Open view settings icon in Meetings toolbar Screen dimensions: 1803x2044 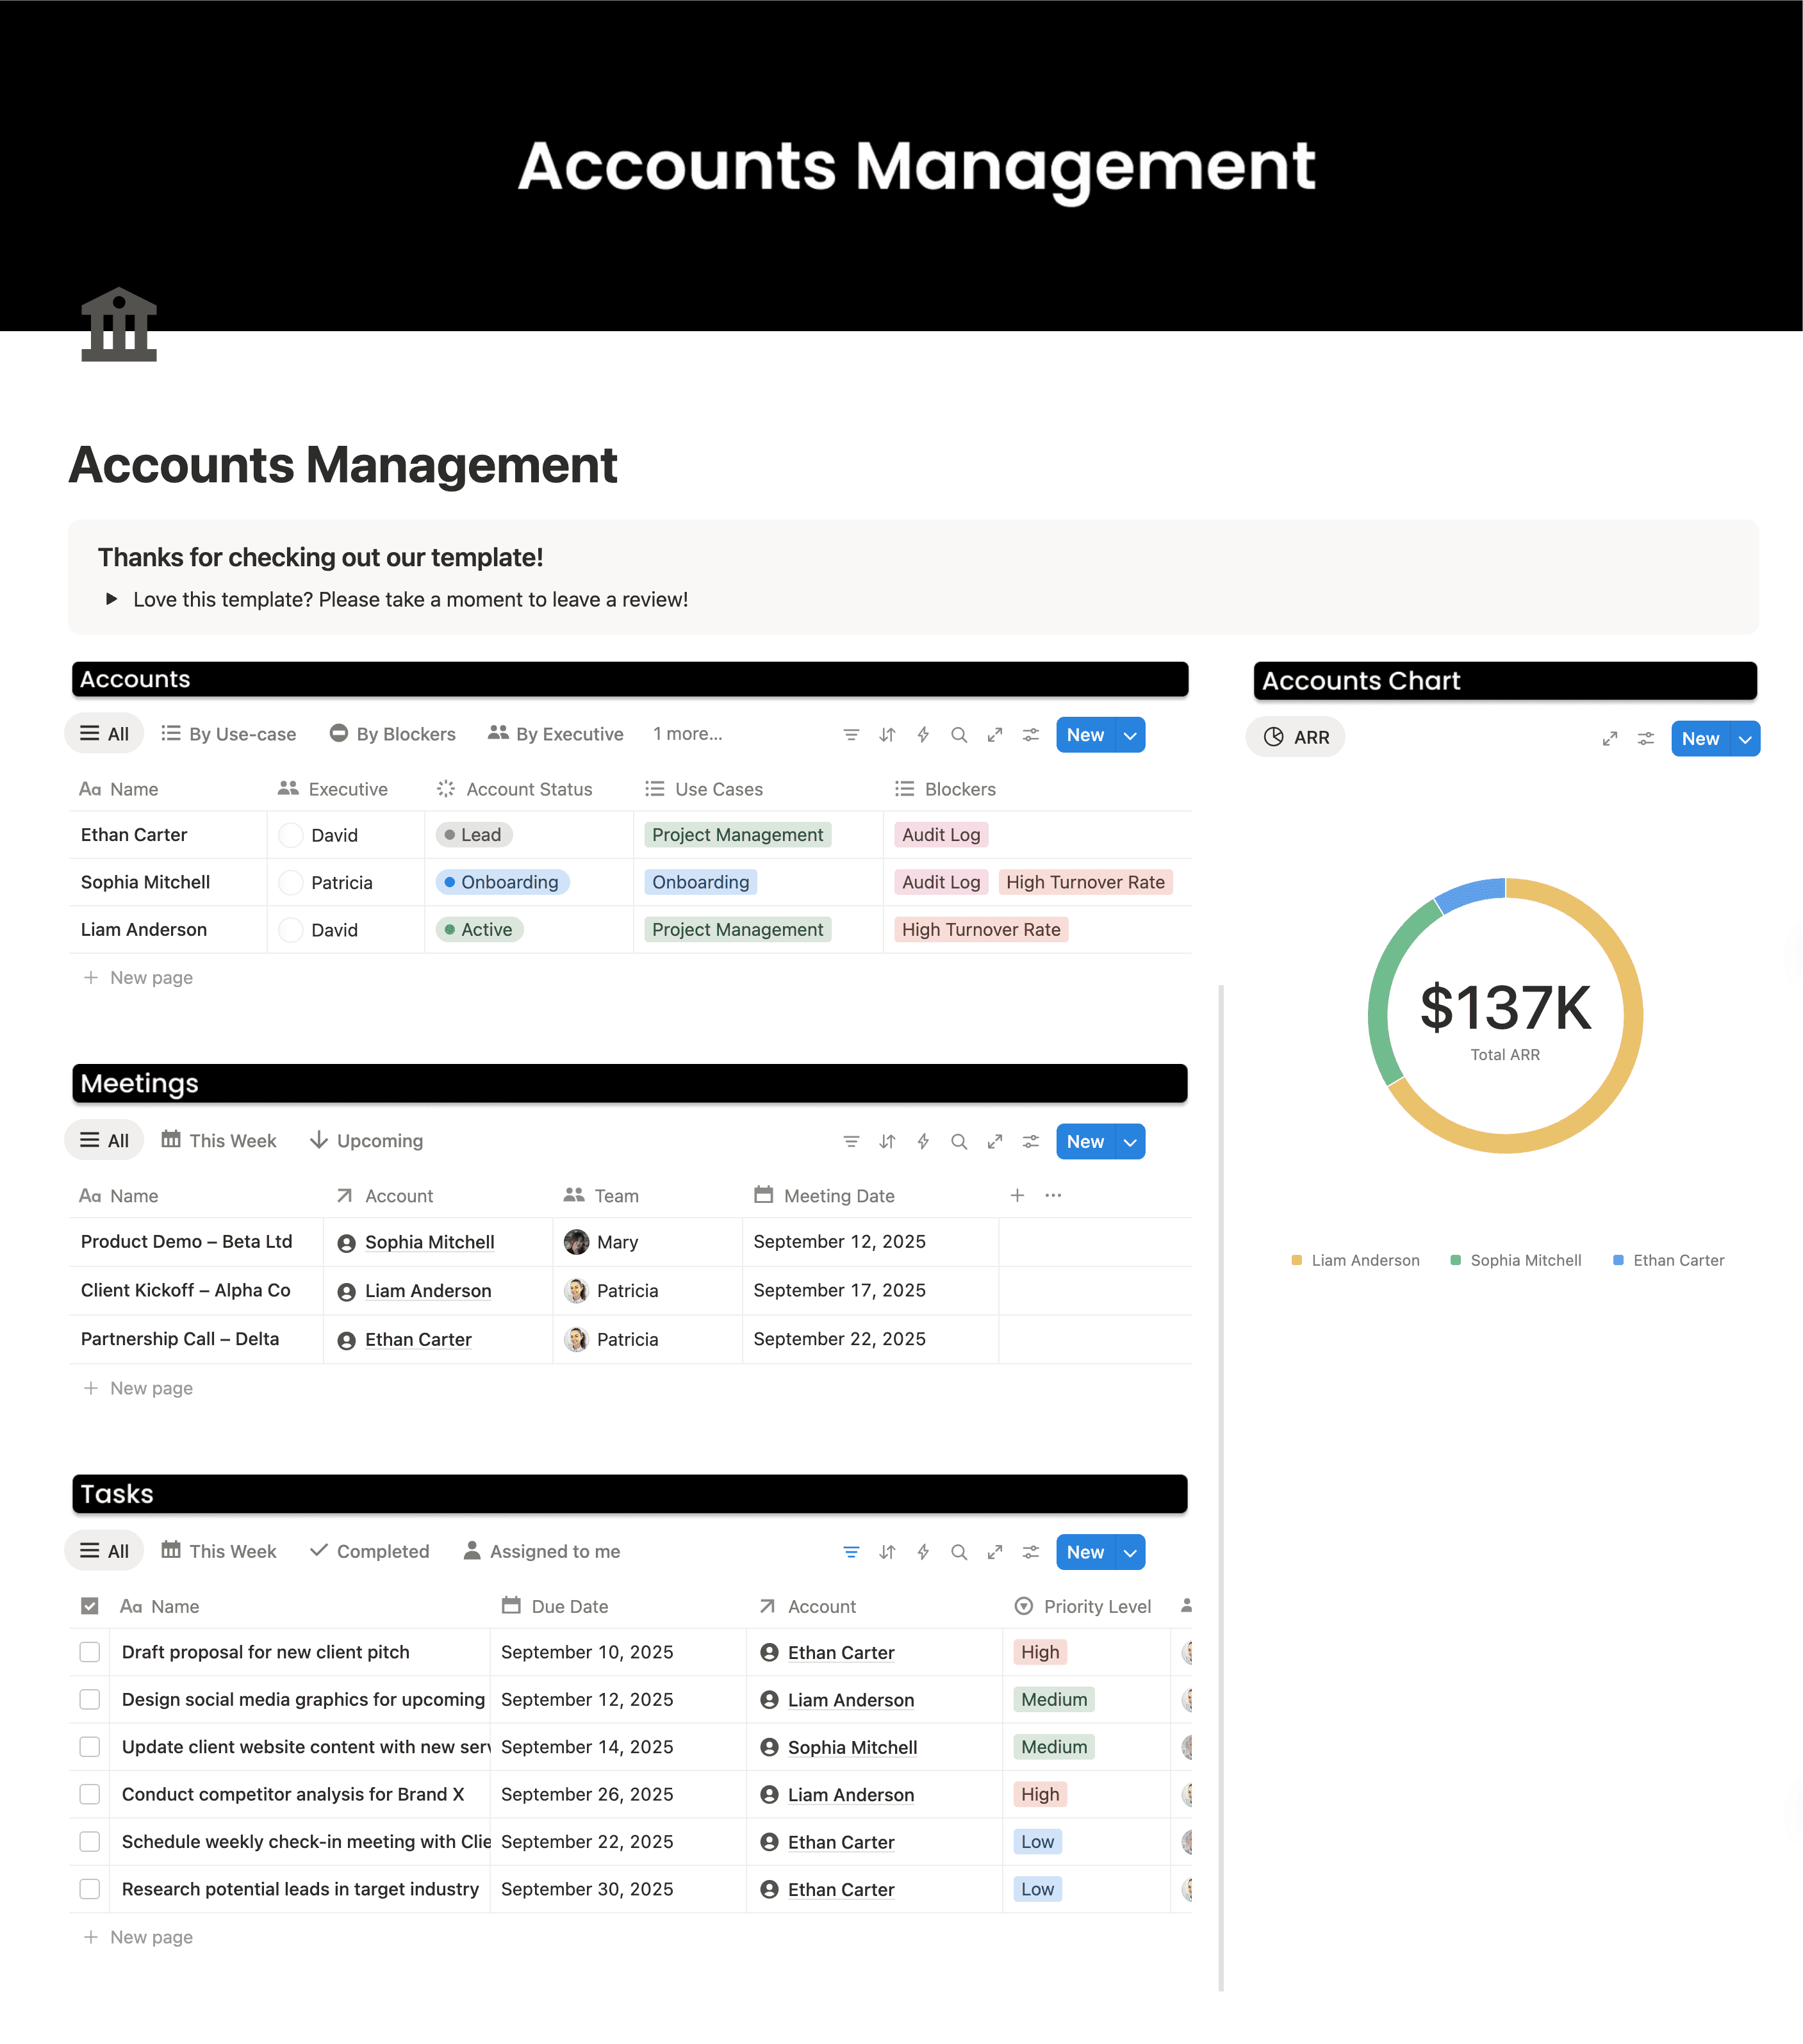tap(1031, 1142)
